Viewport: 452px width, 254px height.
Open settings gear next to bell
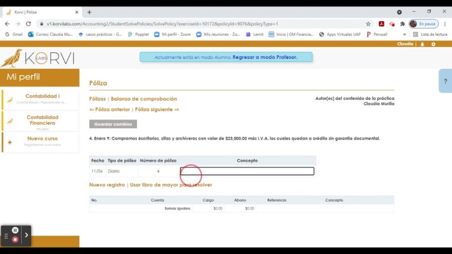(434, 44)
